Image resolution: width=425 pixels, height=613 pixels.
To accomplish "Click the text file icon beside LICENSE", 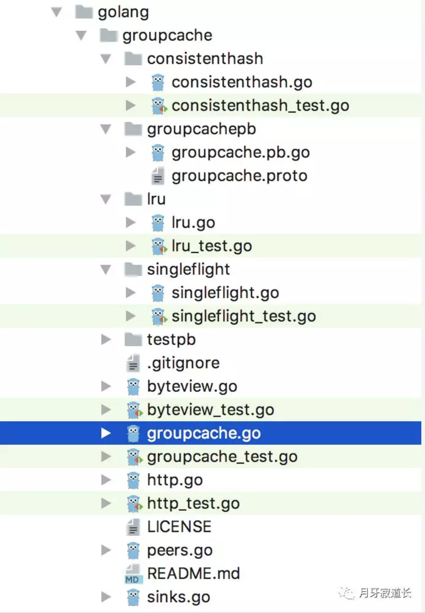I will [x=133, y=527].
